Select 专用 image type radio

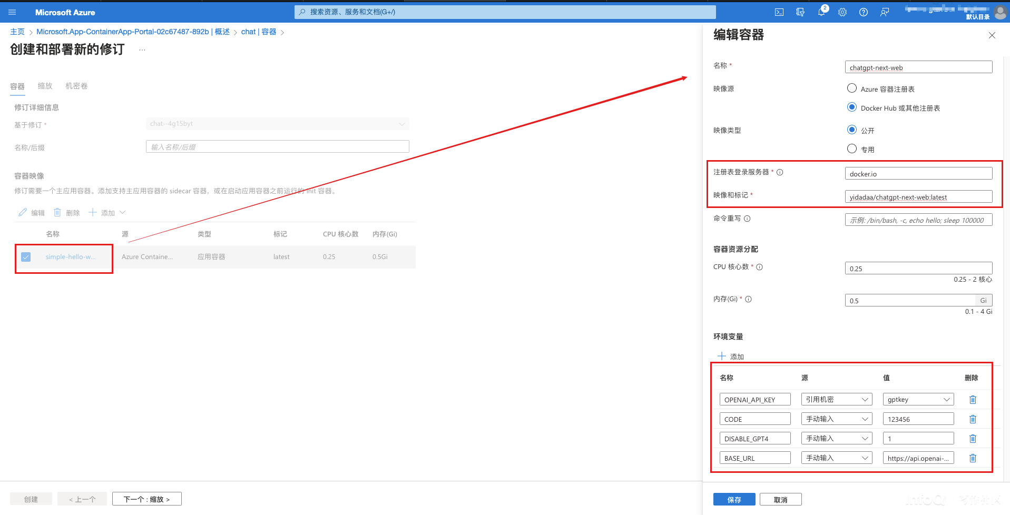pos(852,148)
